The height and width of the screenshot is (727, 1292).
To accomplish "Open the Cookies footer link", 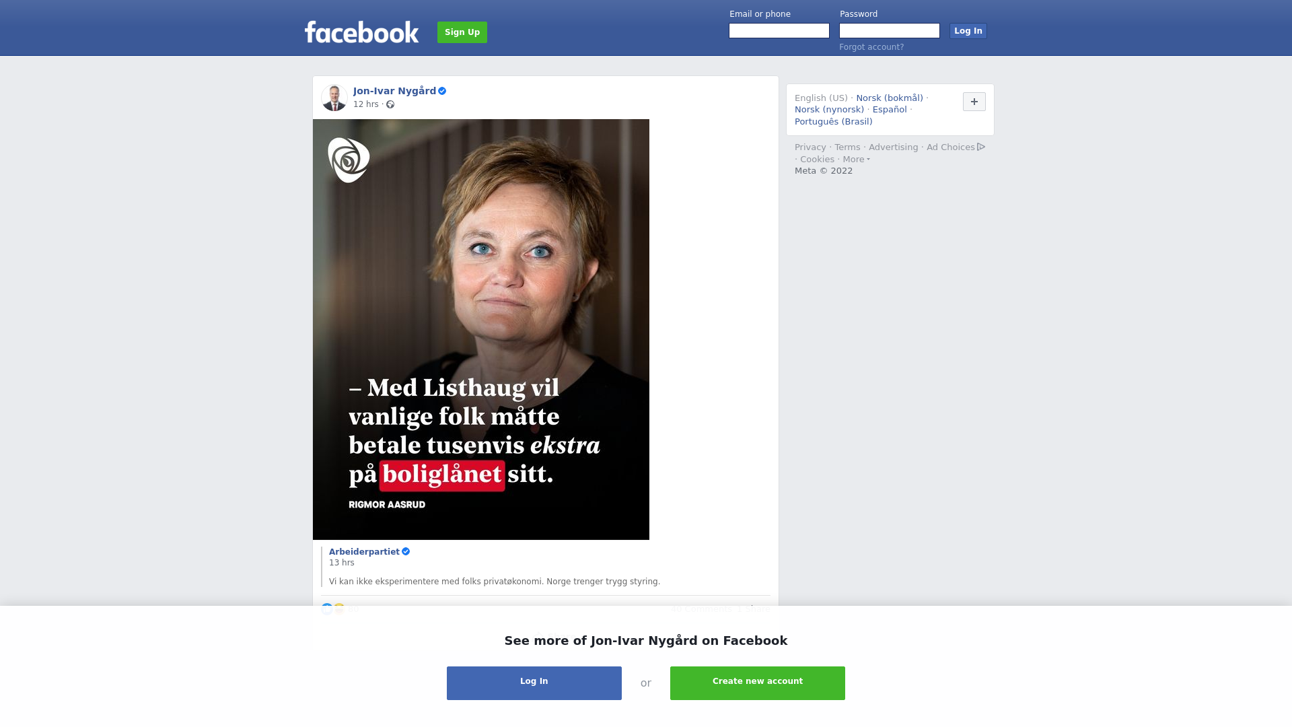I will click(817, 160).
